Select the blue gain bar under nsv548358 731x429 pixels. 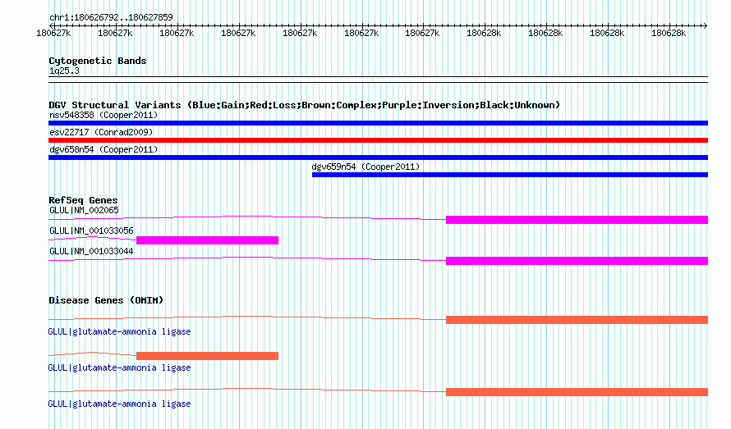[x=378, y=123]
